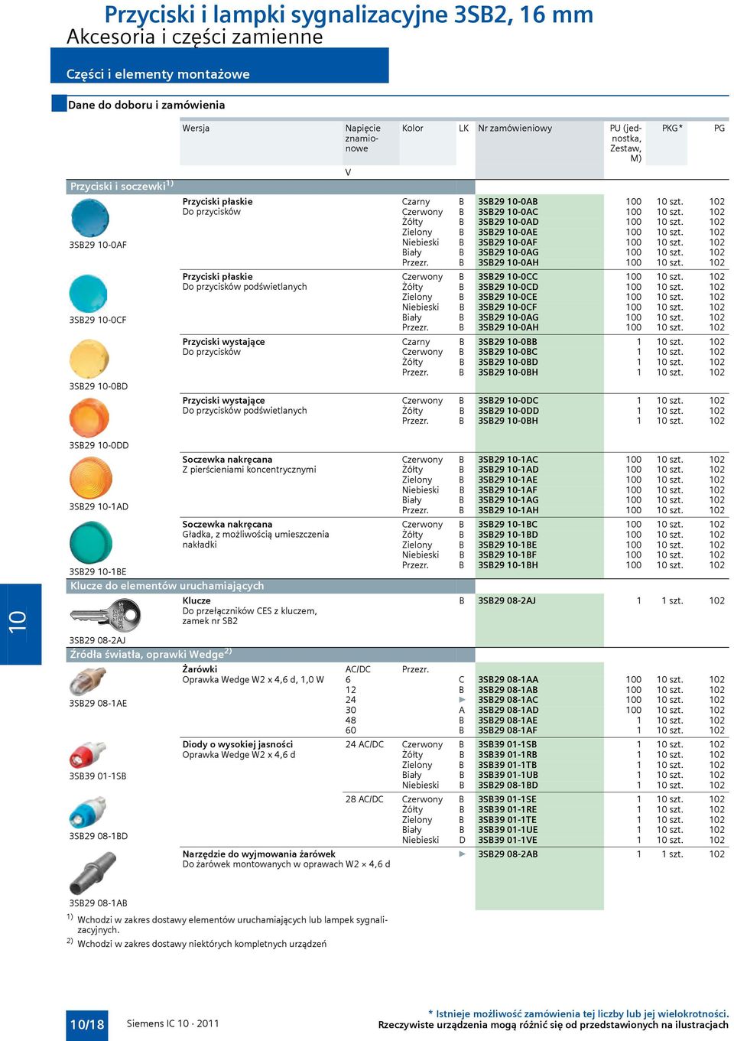Click the 'Wersja' column header
Viewport: 734px width, 1041px height.
click(196, 128)
